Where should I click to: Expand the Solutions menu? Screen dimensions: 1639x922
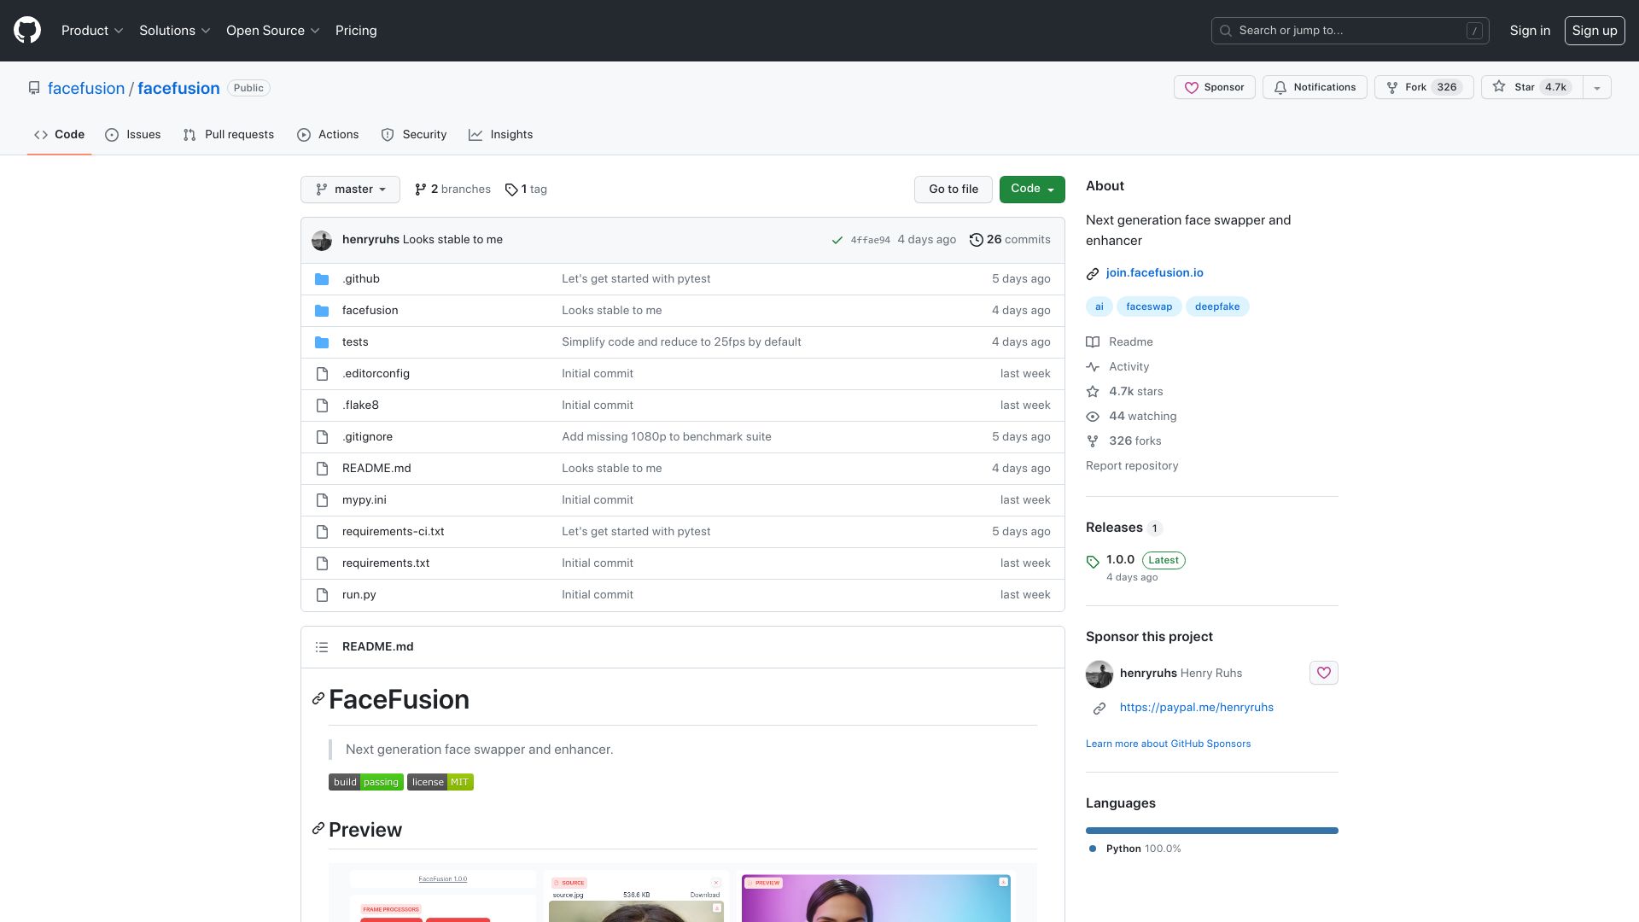coord(174,31)
